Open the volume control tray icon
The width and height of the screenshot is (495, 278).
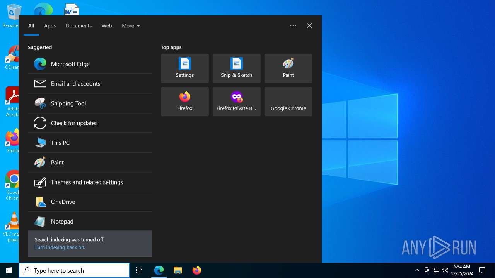(x=445, y=270)
